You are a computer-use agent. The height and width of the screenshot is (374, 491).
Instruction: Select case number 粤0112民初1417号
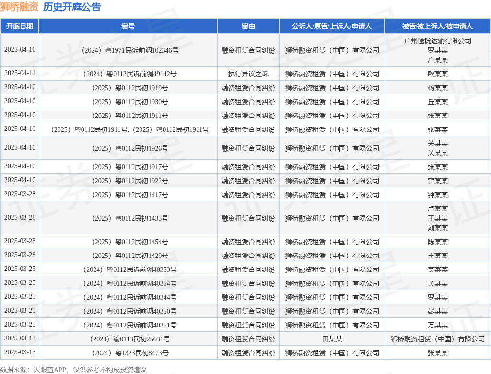point(130,195)
